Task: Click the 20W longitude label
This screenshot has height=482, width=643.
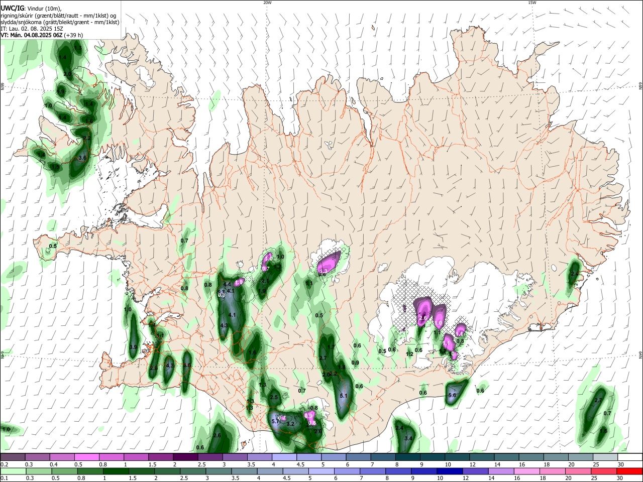Action: click(x=267, y=3)
